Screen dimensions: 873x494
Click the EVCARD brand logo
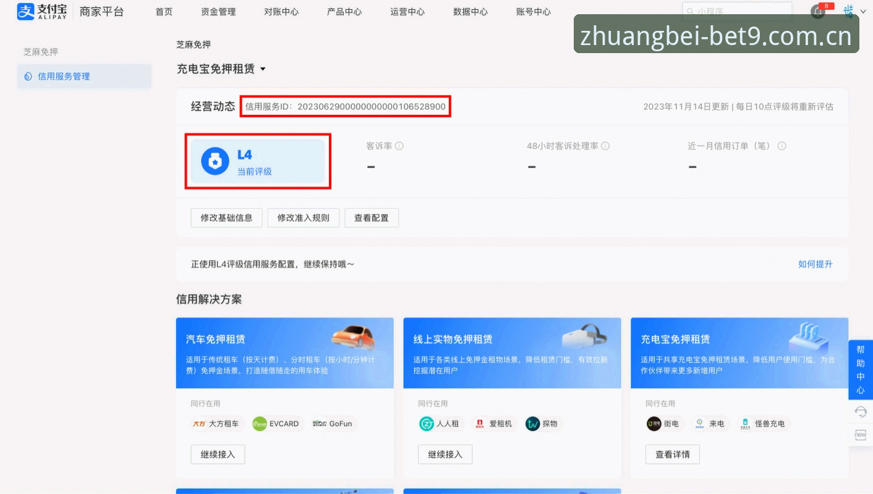point(260,424)
